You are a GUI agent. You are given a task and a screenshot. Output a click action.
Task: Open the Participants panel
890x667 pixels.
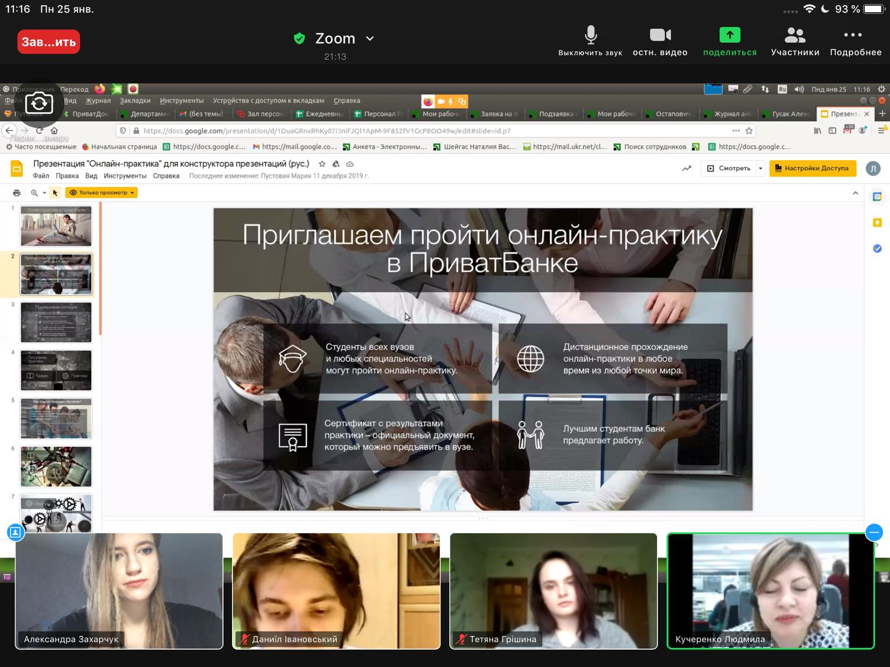795,41
